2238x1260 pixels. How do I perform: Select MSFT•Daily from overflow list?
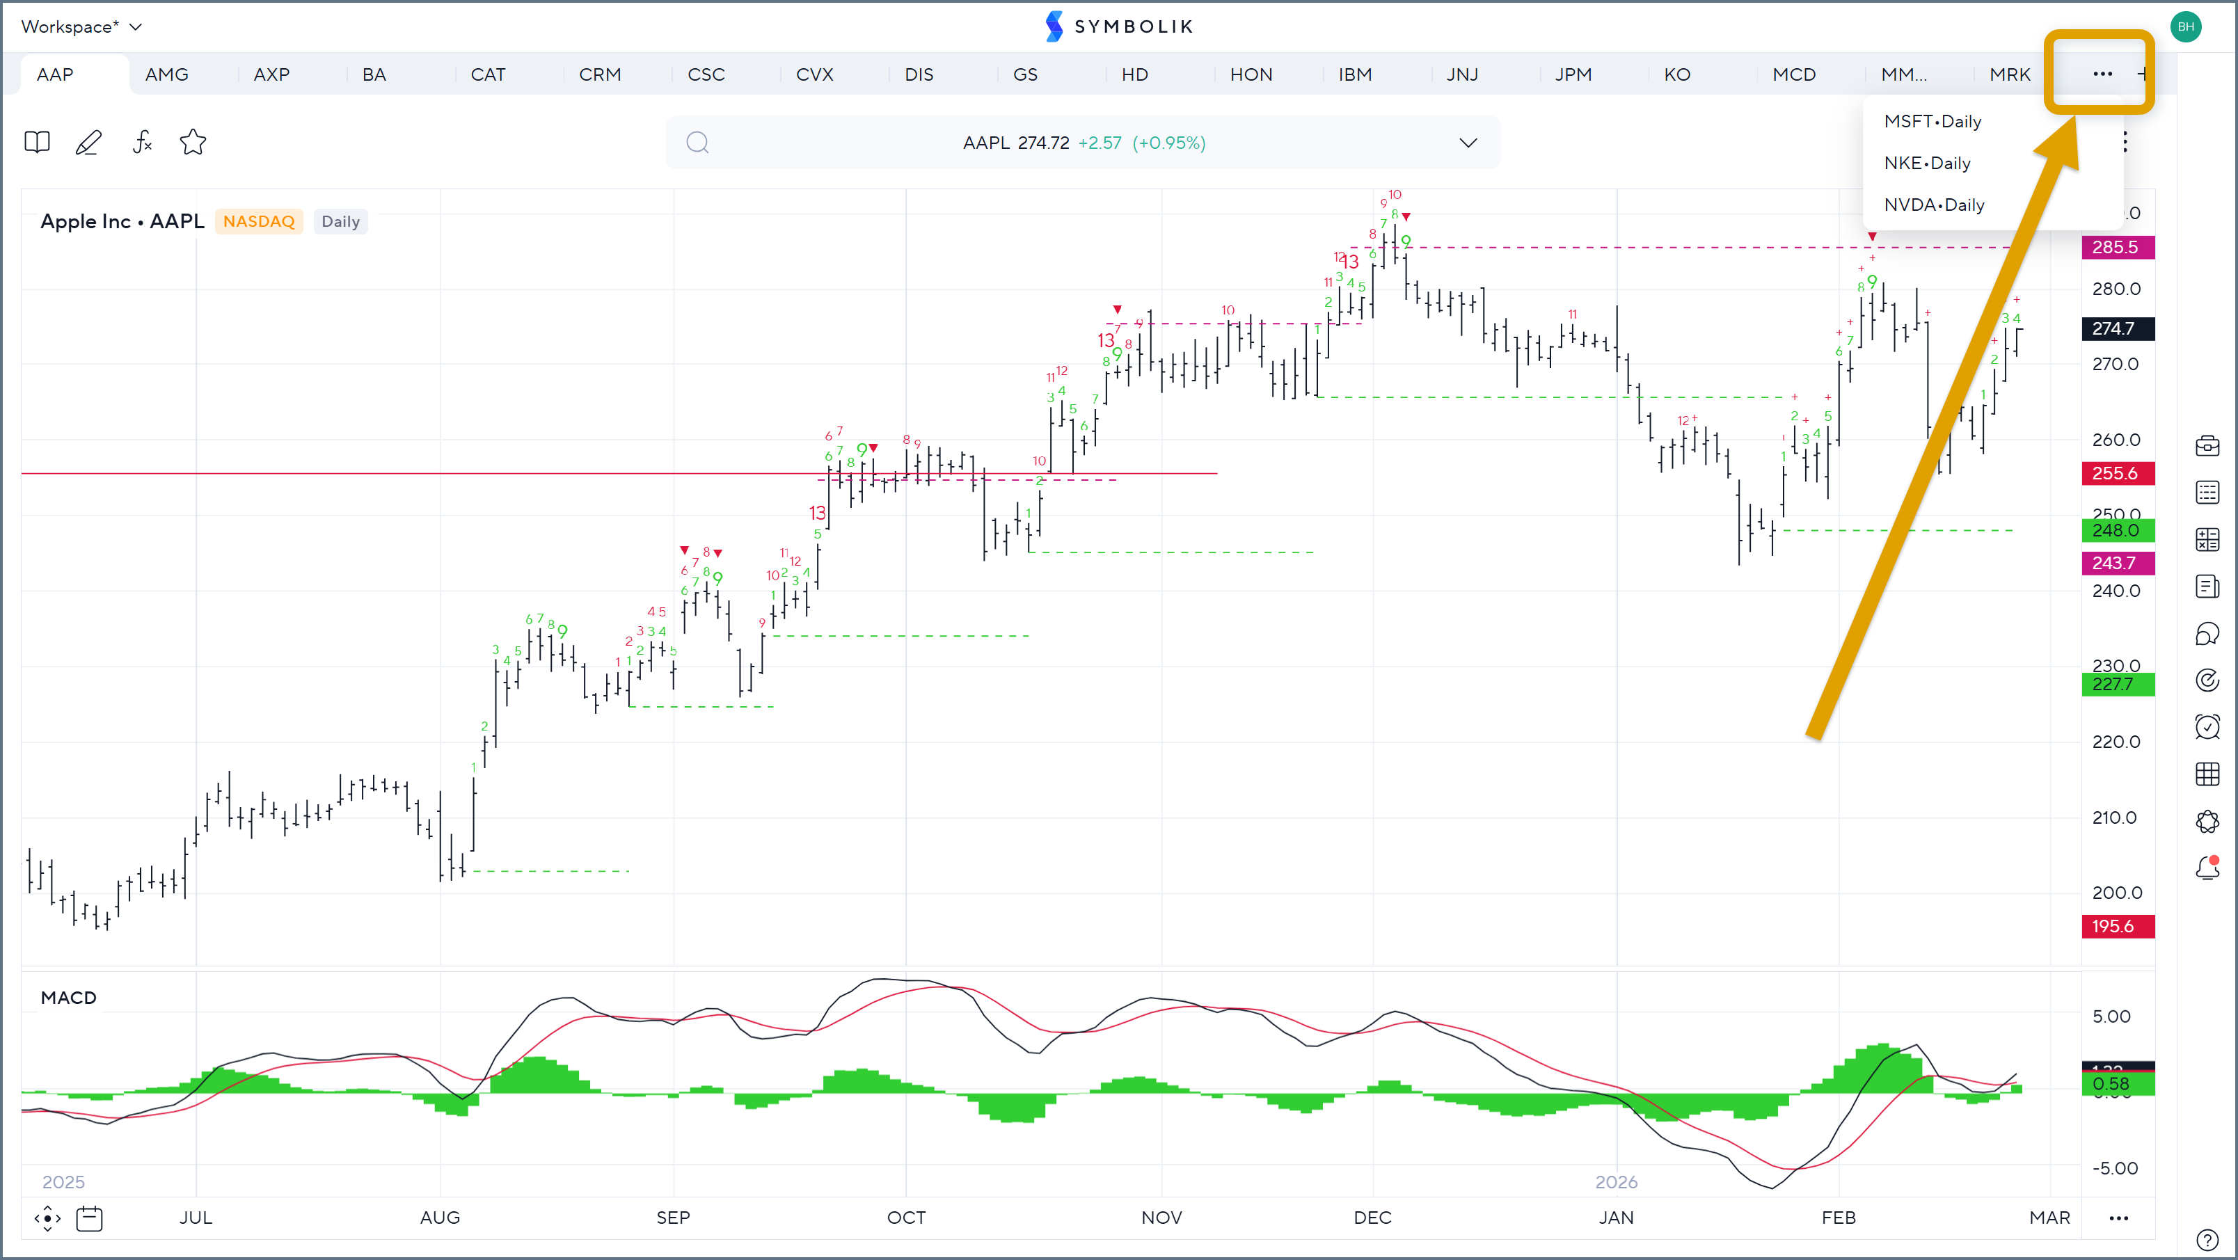coord(1933,122)
